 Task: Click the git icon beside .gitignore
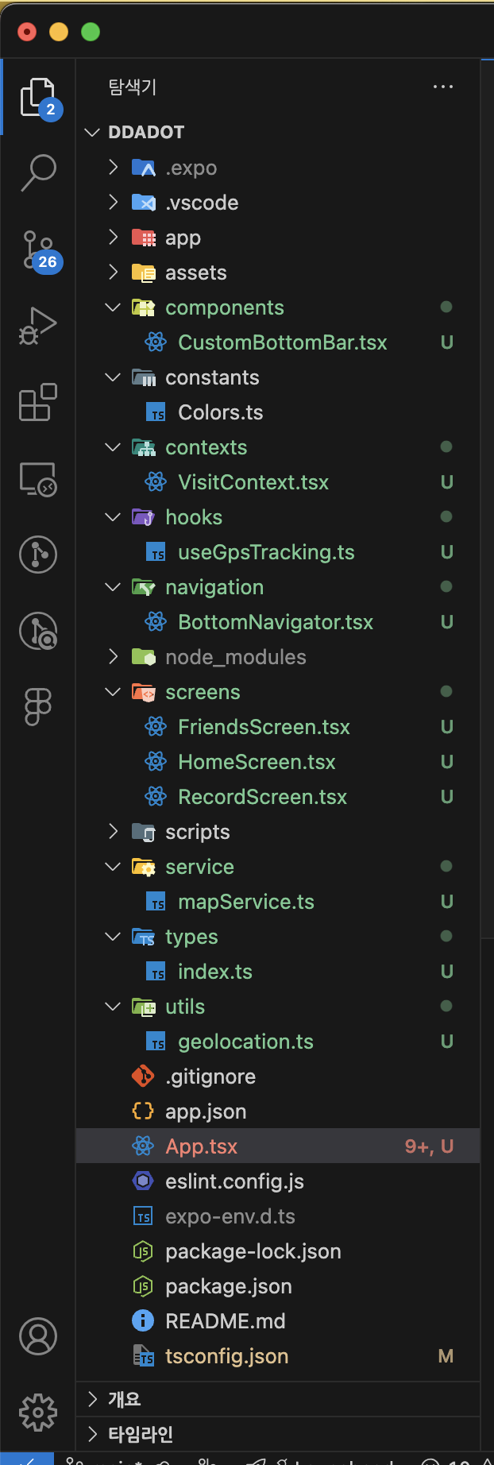click(x=143, y=1077)
